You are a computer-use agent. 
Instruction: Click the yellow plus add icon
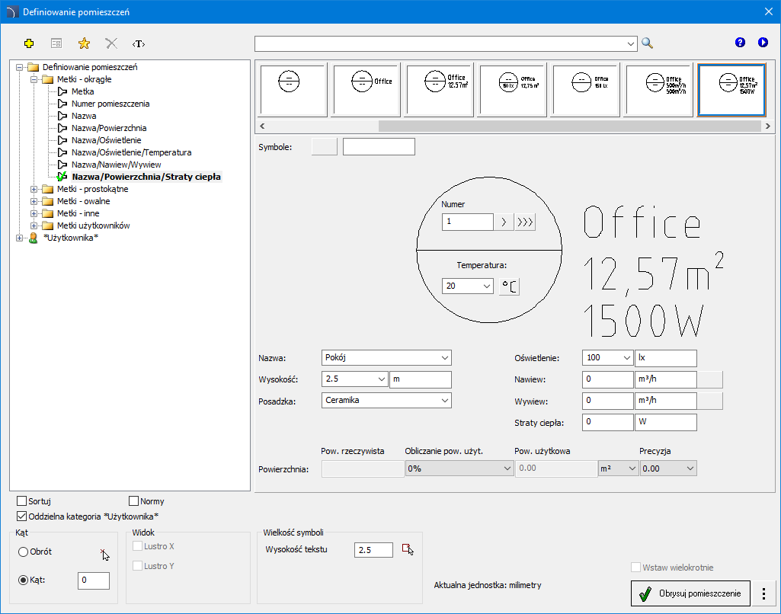coord(30,43)
